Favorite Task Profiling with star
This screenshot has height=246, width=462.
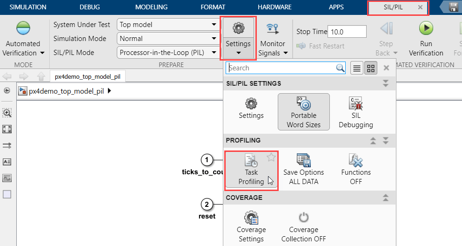point(271,158)
